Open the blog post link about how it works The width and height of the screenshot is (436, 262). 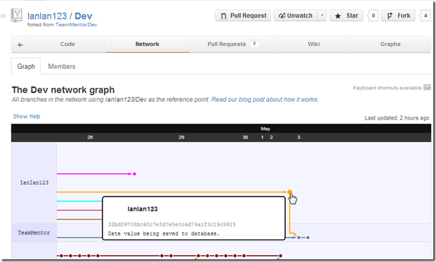coord(265,99)
